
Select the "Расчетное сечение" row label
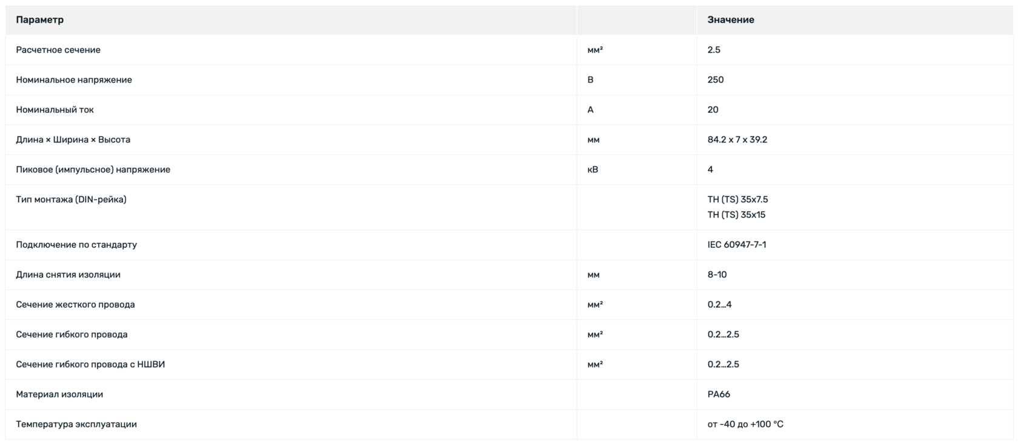click(58, 50)
